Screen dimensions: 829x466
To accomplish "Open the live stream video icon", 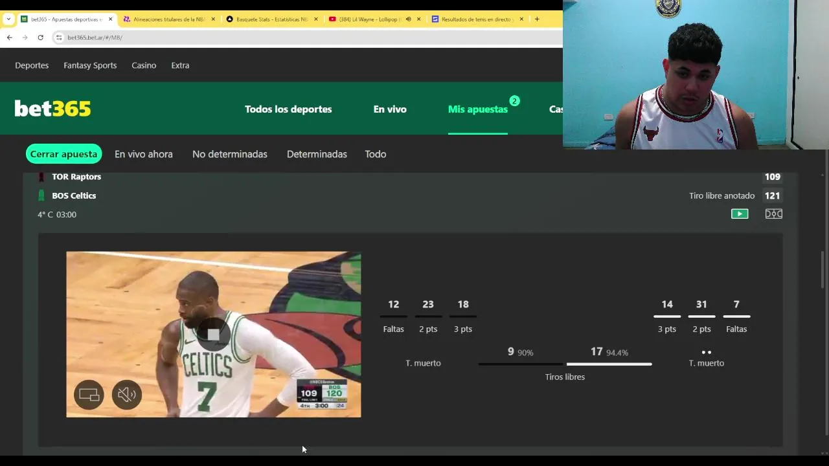I will point(740,214).
